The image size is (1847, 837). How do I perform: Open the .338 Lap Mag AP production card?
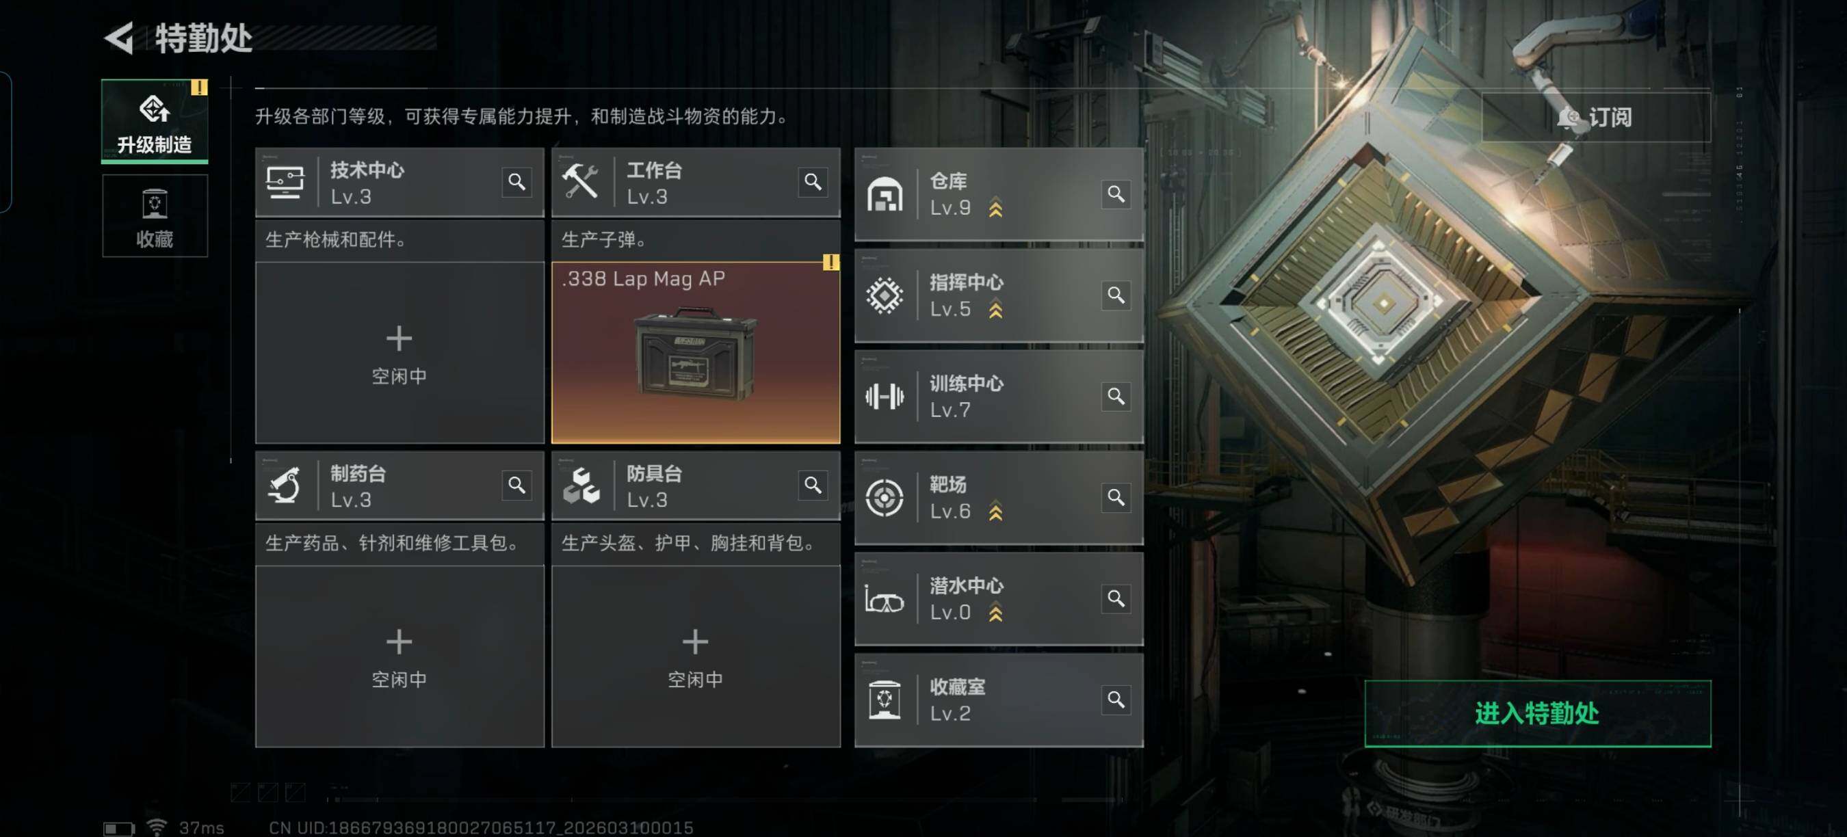coord(696,353)
